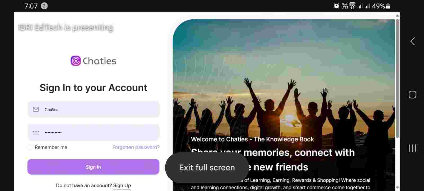The width and height of the screenshot is (424, 191).
Task: Tap the Android back navigation arrow
Action: [x=412, y=41]
